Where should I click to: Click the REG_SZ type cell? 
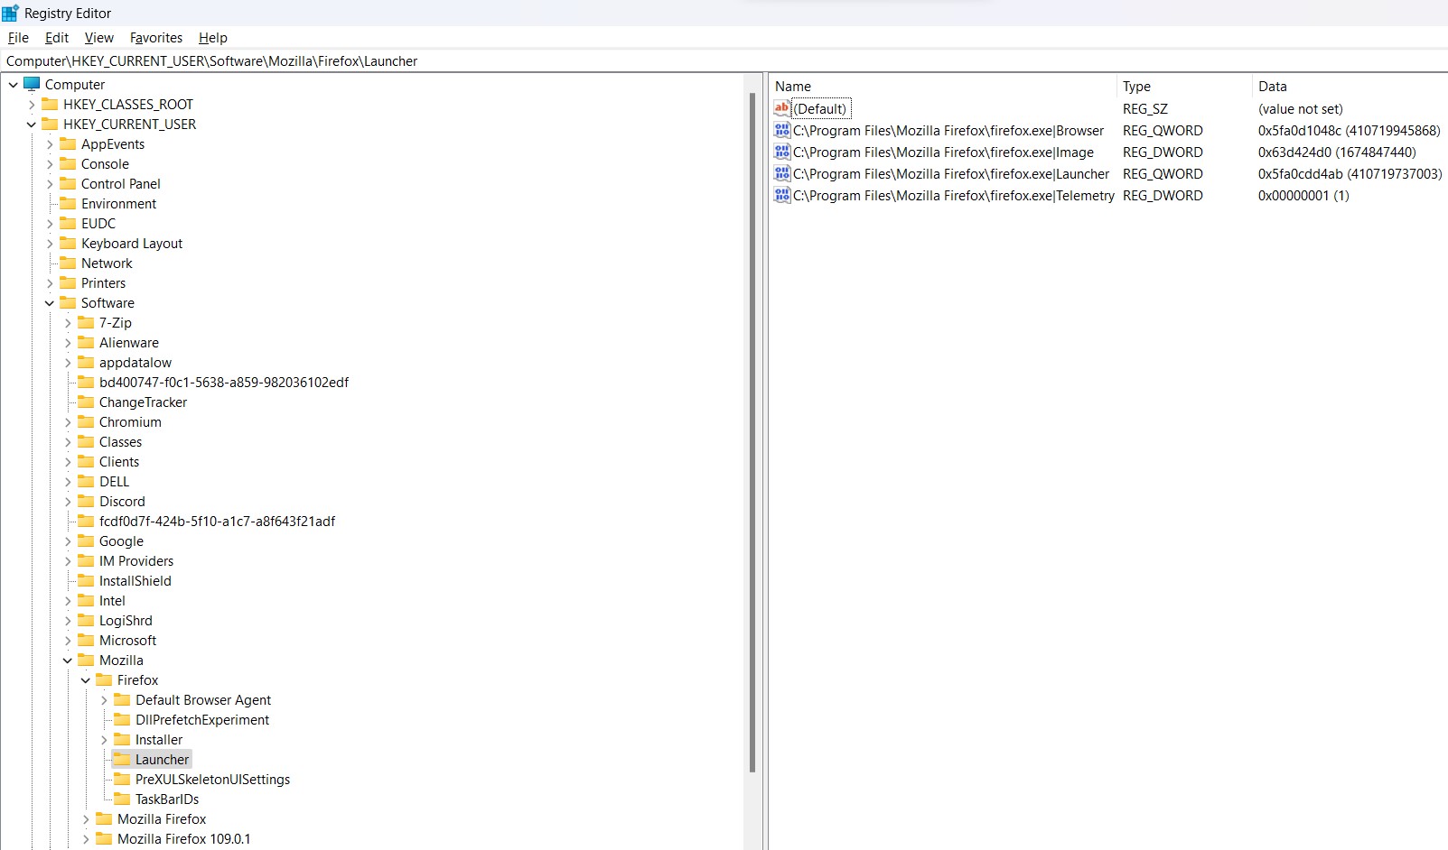click(x=1145, y=109)
